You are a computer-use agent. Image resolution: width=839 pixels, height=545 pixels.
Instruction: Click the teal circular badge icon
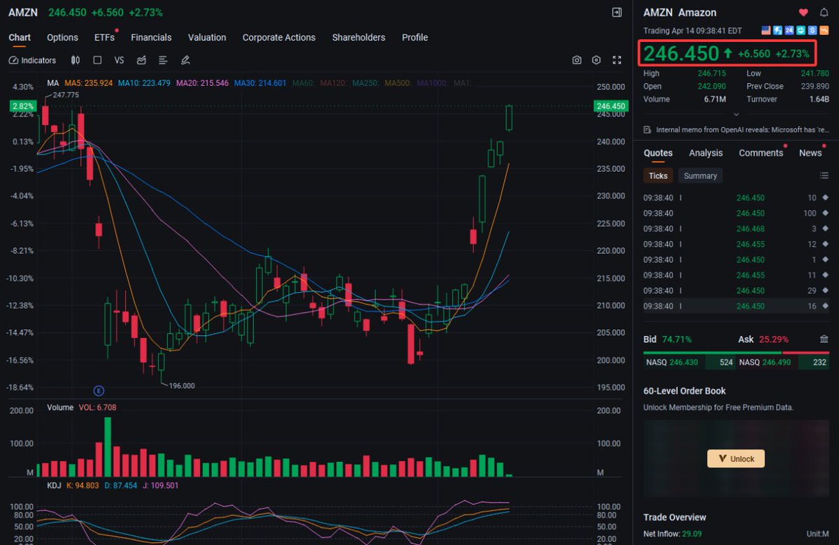(801, 31)
